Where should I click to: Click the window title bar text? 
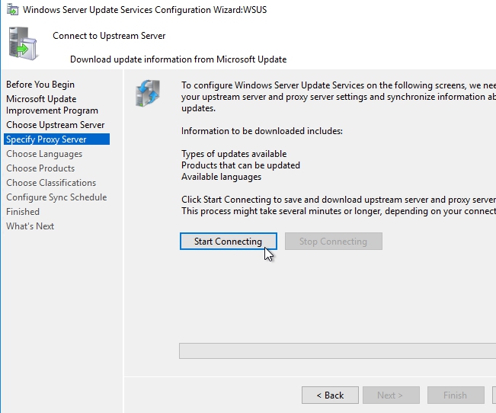point(145,10)
